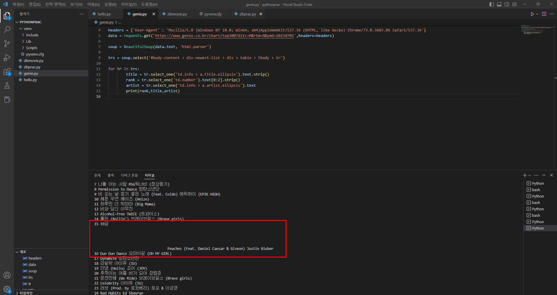Viewport: 557px width, 295px height.
Task: Open the genie.co.kr chart URL link
Action: coord(224,36)
